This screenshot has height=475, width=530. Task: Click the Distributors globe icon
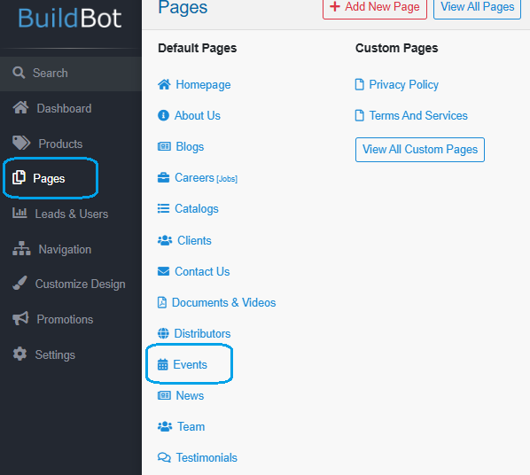click(x=163, y=333)
